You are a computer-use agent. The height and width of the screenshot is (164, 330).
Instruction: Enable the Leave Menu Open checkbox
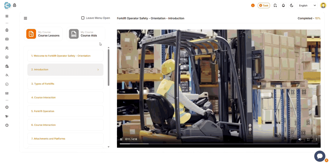pyautogui.click(x=83, y=18)
